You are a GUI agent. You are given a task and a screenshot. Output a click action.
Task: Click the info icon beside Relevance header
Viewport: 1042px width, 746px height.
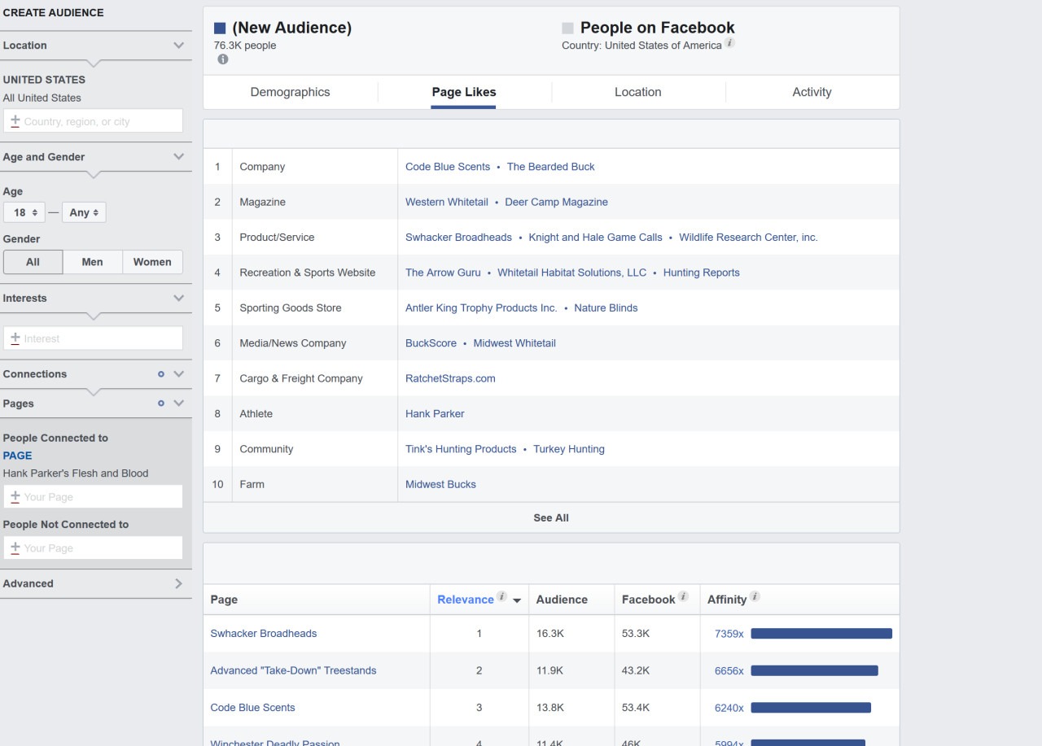click(502, 597)
